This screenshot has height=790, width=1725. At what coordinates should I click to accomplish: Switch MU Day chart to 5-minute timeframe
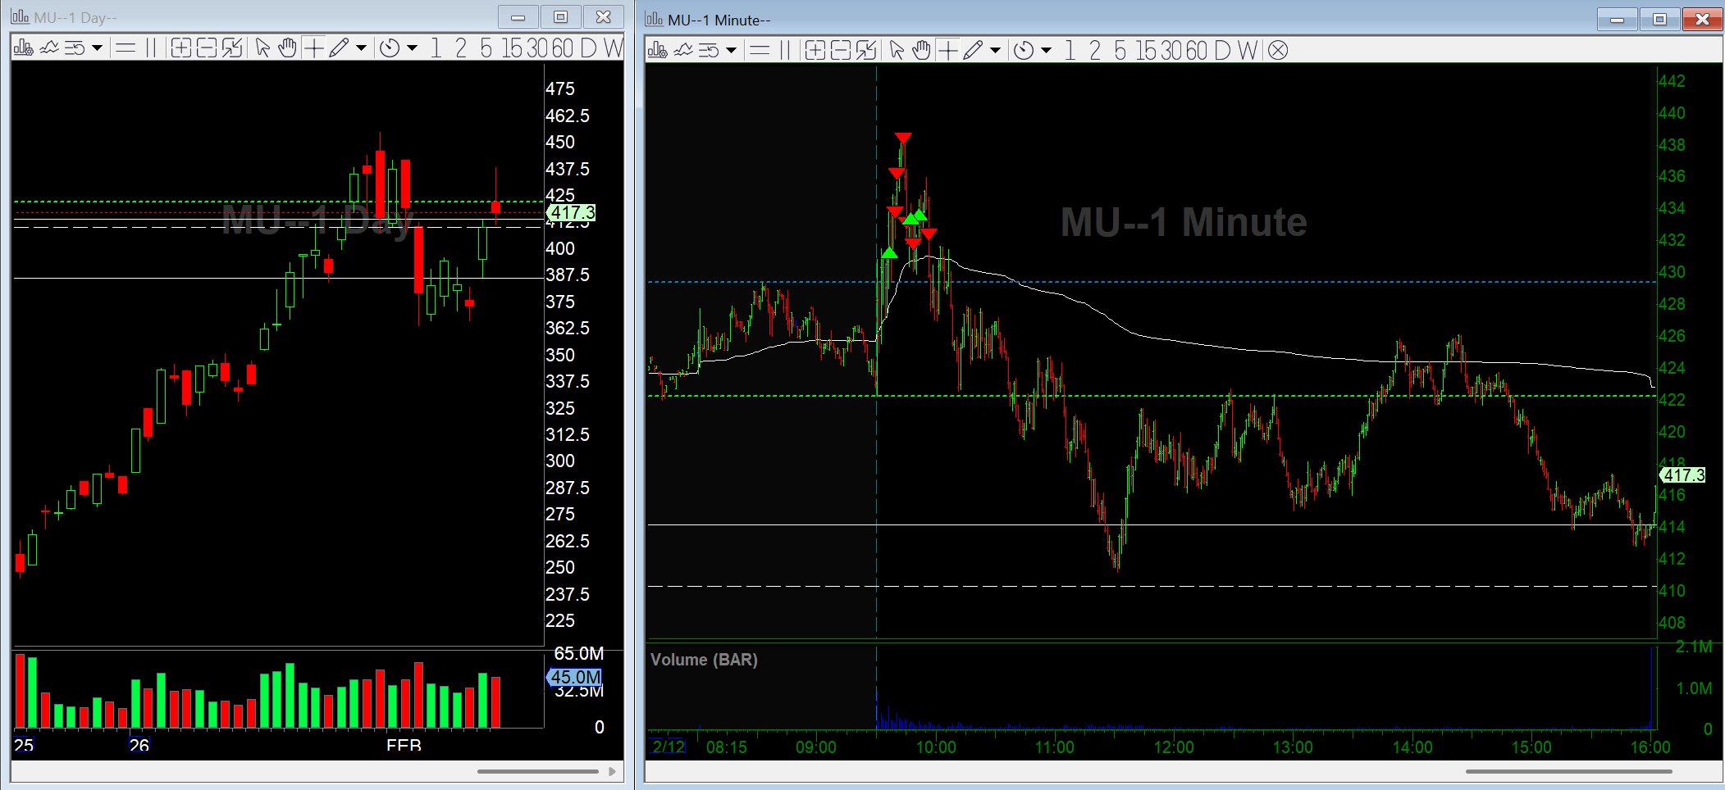click(486, 48)
